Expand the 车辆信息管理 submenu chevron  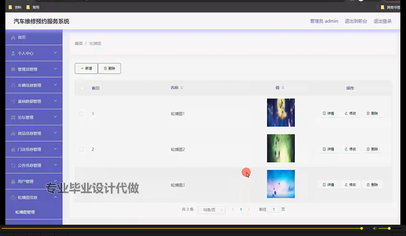pyautogui.click(x=55, y=85)
